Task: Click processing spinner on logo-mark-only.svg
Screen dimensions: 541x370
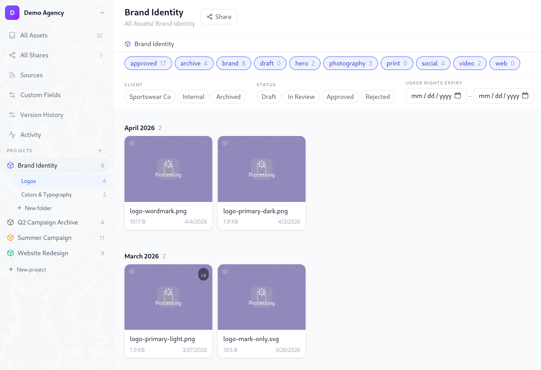Action: point(262,292)
